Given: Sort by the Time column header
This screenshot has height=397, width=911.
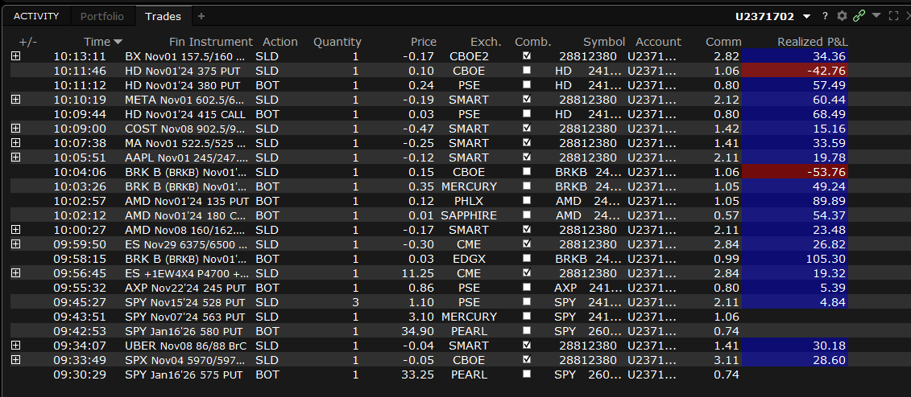Looking at the screenshot, I should pyautogui.click(x=103, y=42).
